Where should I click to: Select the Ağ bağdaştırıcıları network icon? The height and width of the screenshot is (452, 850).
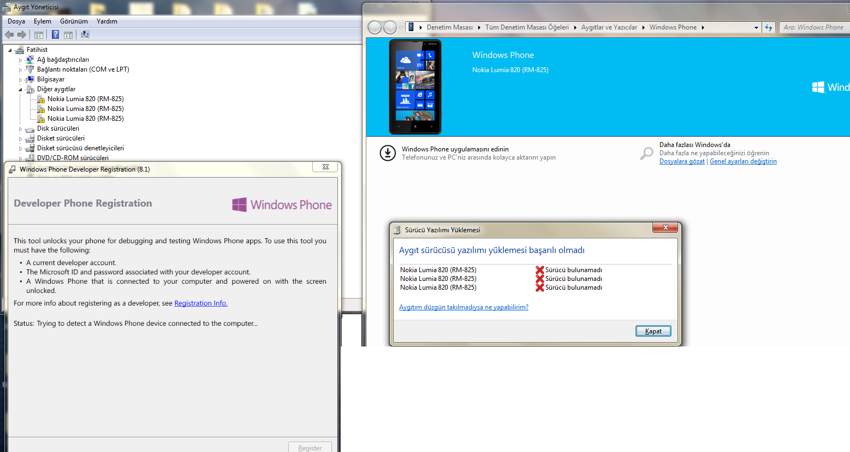(x=30, y=60)
